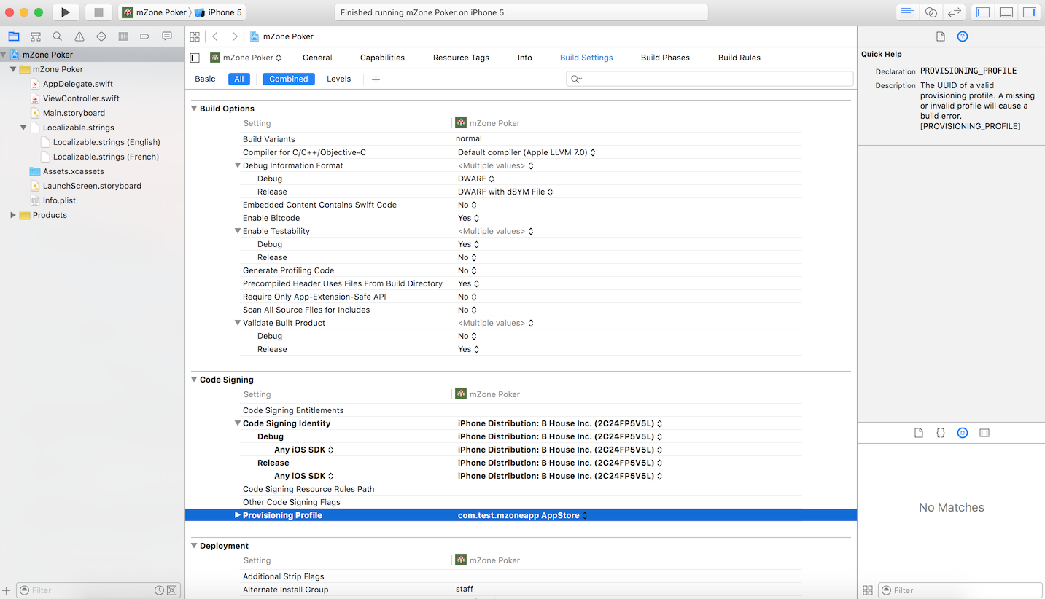Open the Capabilities tab
1045x599 pixels.
(x=382, y=58)
